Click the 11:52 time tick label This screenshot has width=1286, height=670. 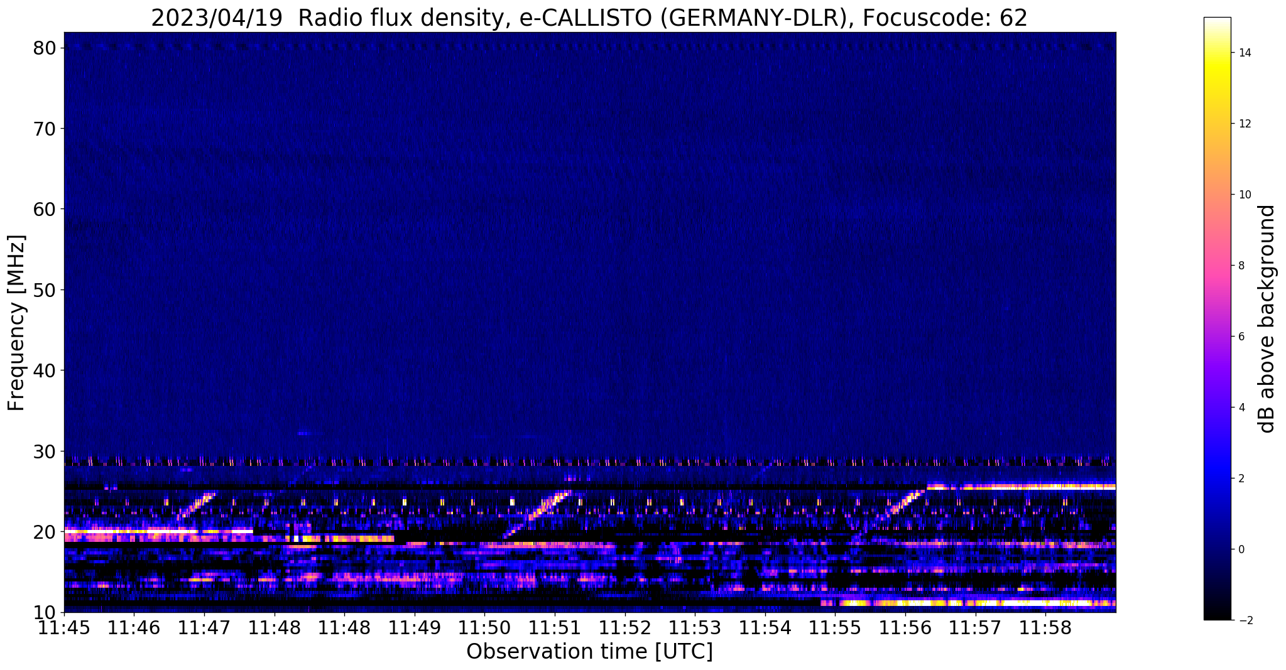(625, 628)
